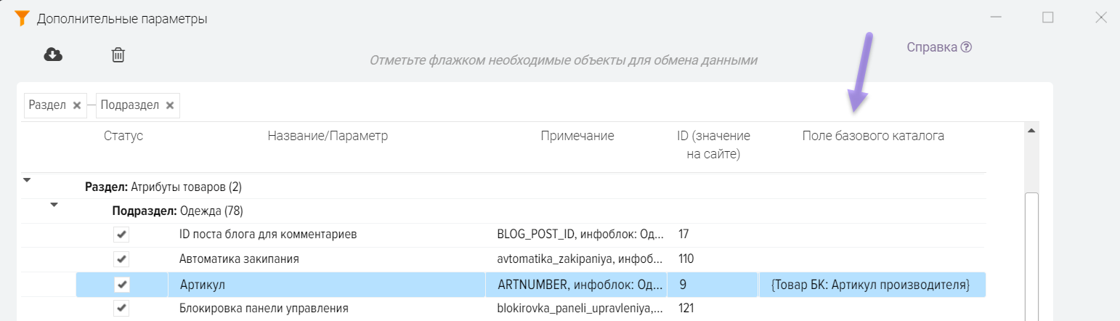
Task: Click the Статус column header
Action: [123, 136]
